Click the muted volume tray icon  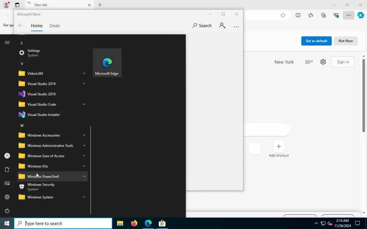pos(330,223)
